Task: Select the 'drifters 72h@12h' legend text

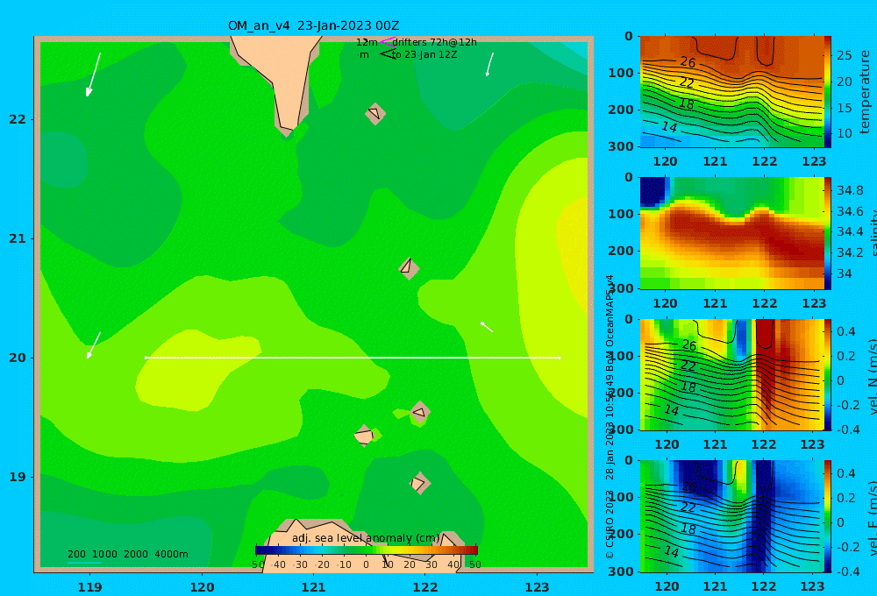Action: (435, 42)
